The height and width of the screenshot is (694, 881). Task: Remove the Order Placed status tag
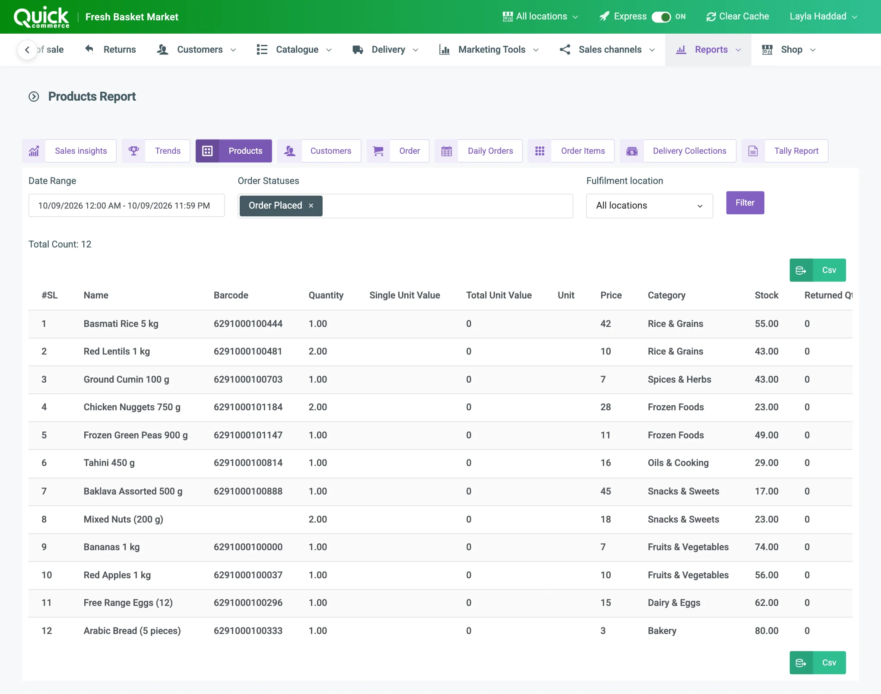311,206
